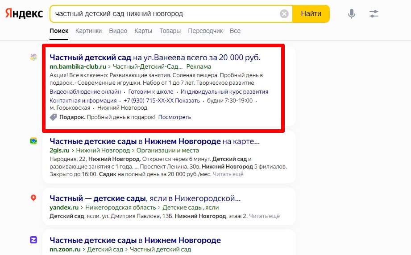Click the red map pin favicon
Viewport: 411px width, 255px height.
(33, 197)
